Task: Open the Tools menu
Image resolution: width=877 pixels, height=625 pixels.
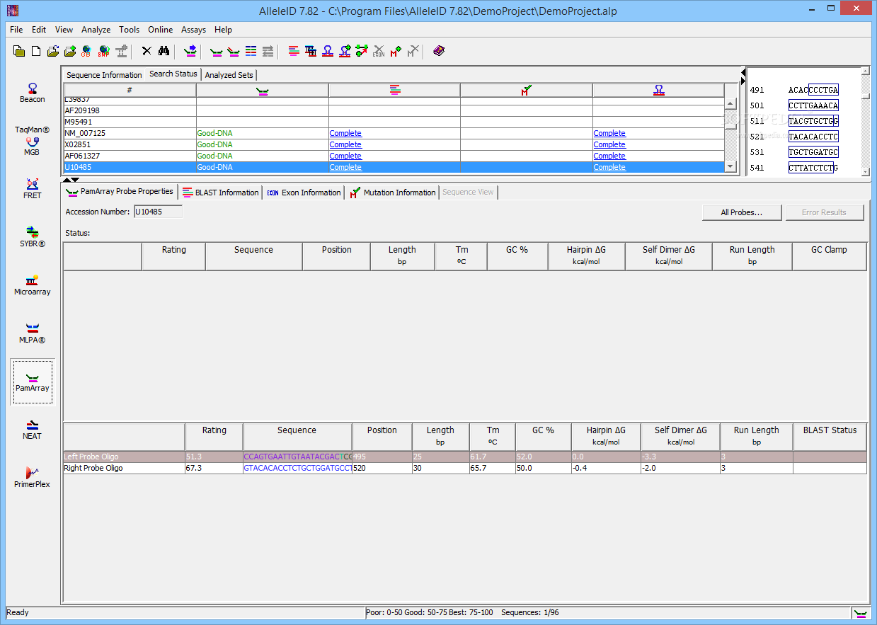Action: tap(130, 30)
